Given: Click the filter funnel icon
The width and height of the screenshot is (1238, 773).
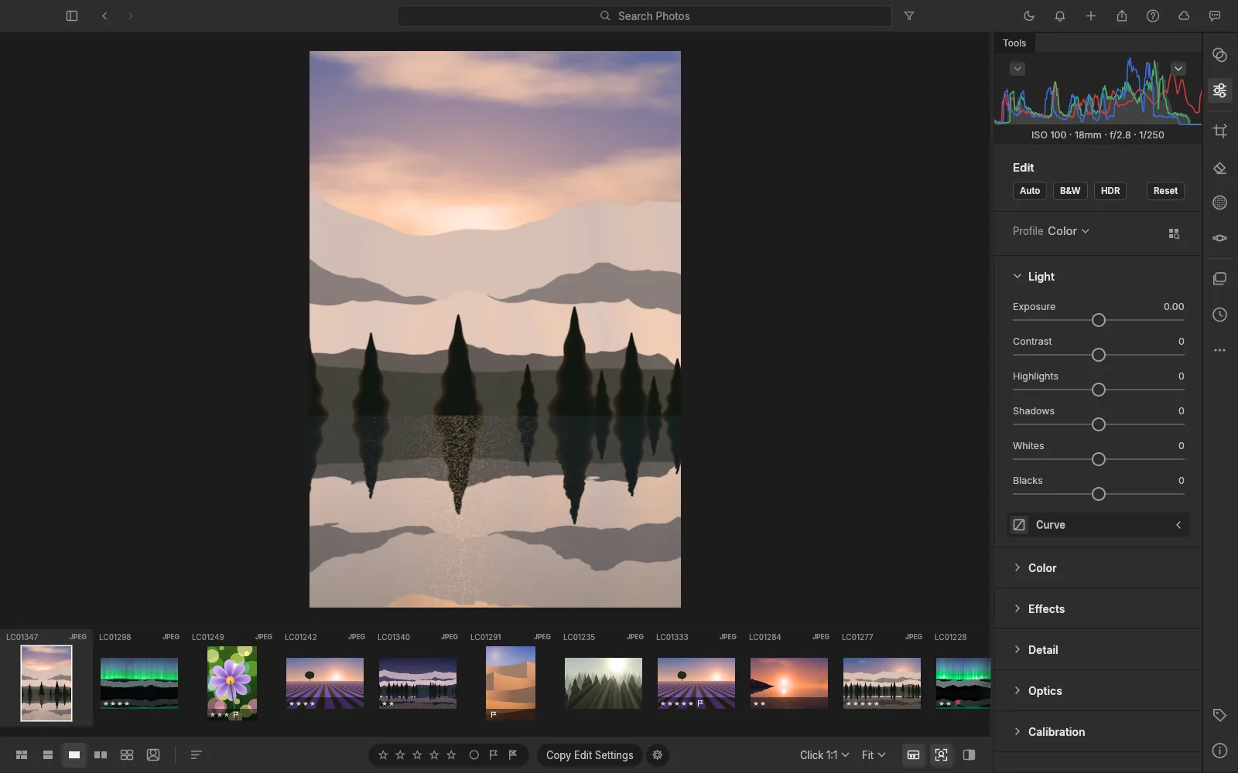Looking at the screenshot, I should (909, 15).
